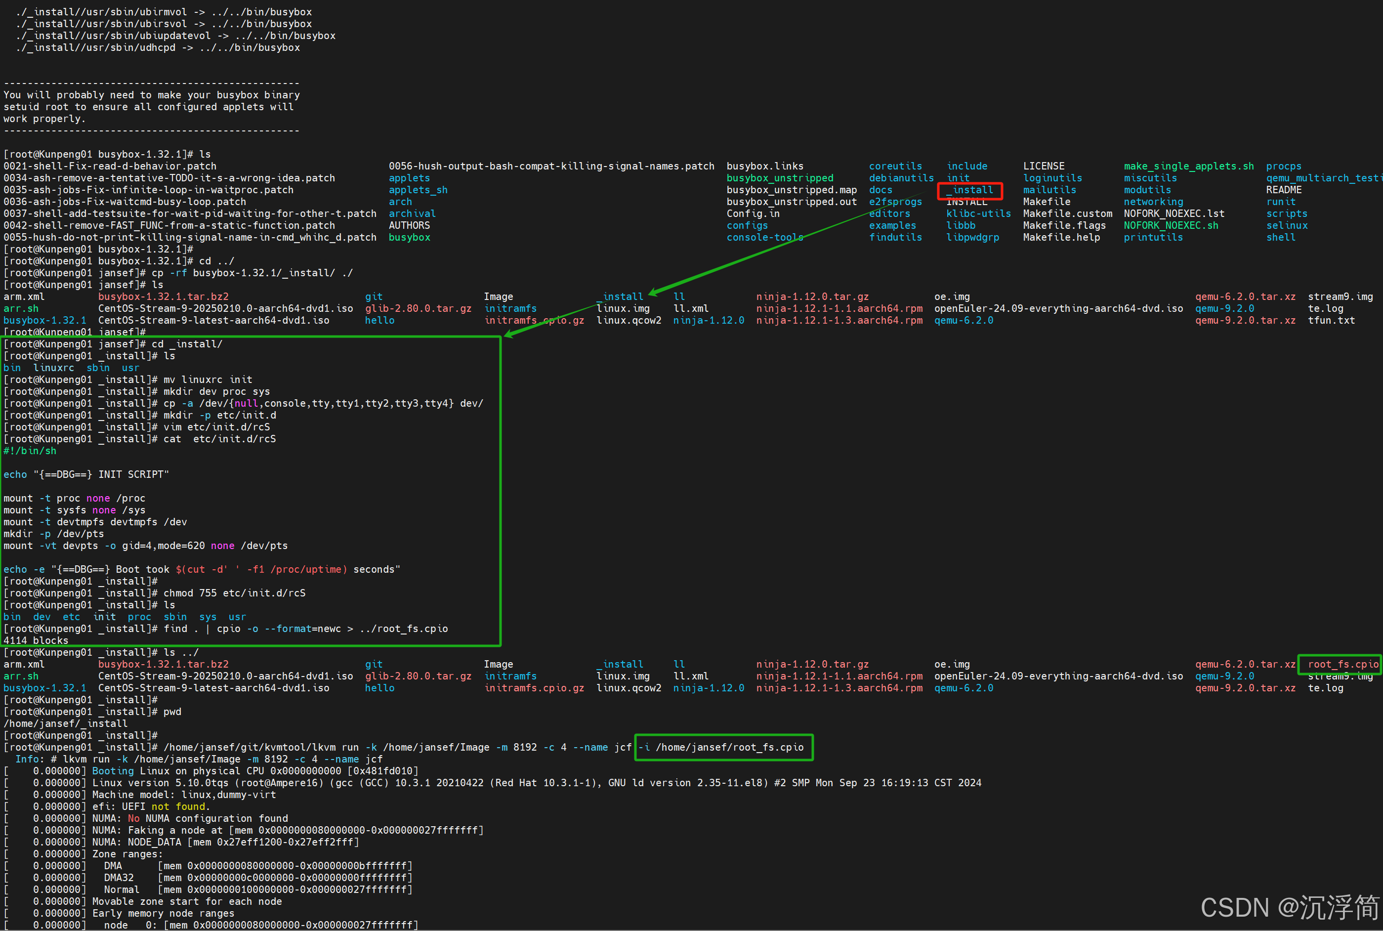Click the 4114 blocks output line
Image resolution: width=1383 pixels, height=931 pixels.
pyautogui.click(x=36, y=640)
